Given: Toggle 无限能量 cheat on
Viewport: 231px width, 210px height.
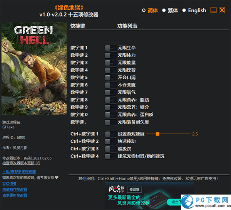Looking at the screenshot, I should coord(110,63).
